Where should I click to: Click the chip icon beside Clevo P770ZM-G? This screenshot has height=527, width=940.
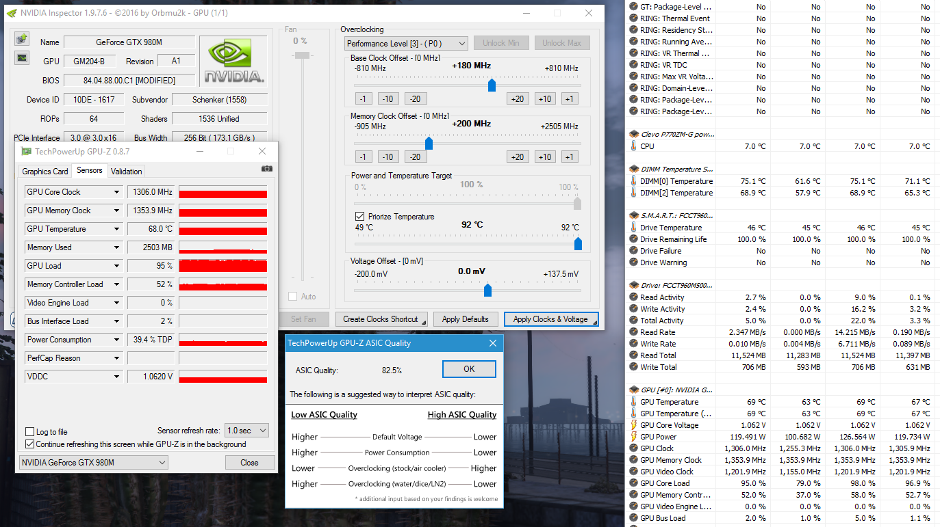634,135
